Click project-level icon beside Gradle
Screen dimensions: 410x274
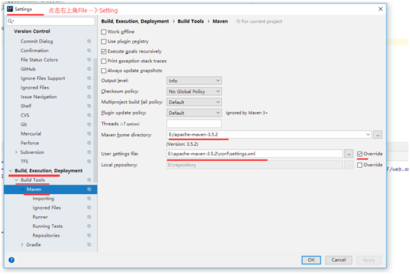[x=89, y=245]
